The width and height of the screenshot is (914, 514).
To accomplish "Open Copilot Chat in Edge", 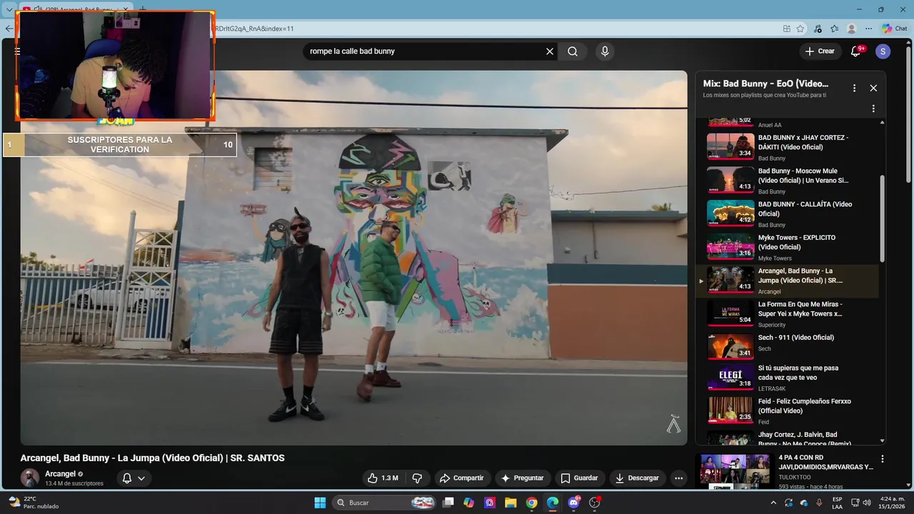I will point(894,29).
